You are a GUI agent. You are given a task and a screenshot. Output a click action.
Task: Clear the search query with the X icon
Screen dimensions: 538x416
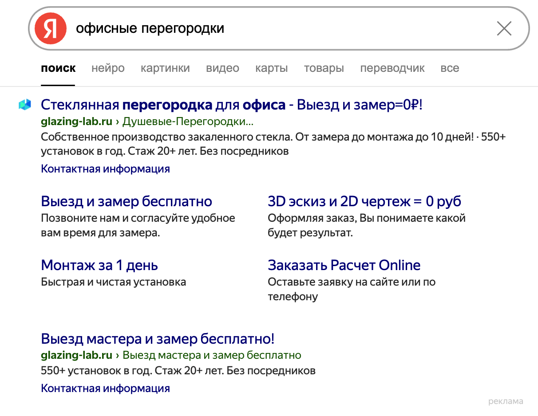(x=504, y=29)
